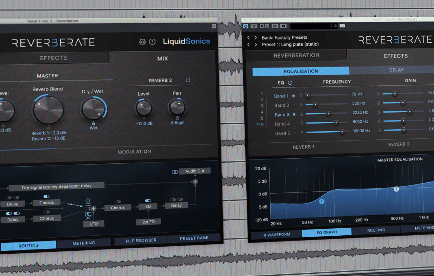
Task: Select EQ node 2 on the graph
Action: click(396, 189)
